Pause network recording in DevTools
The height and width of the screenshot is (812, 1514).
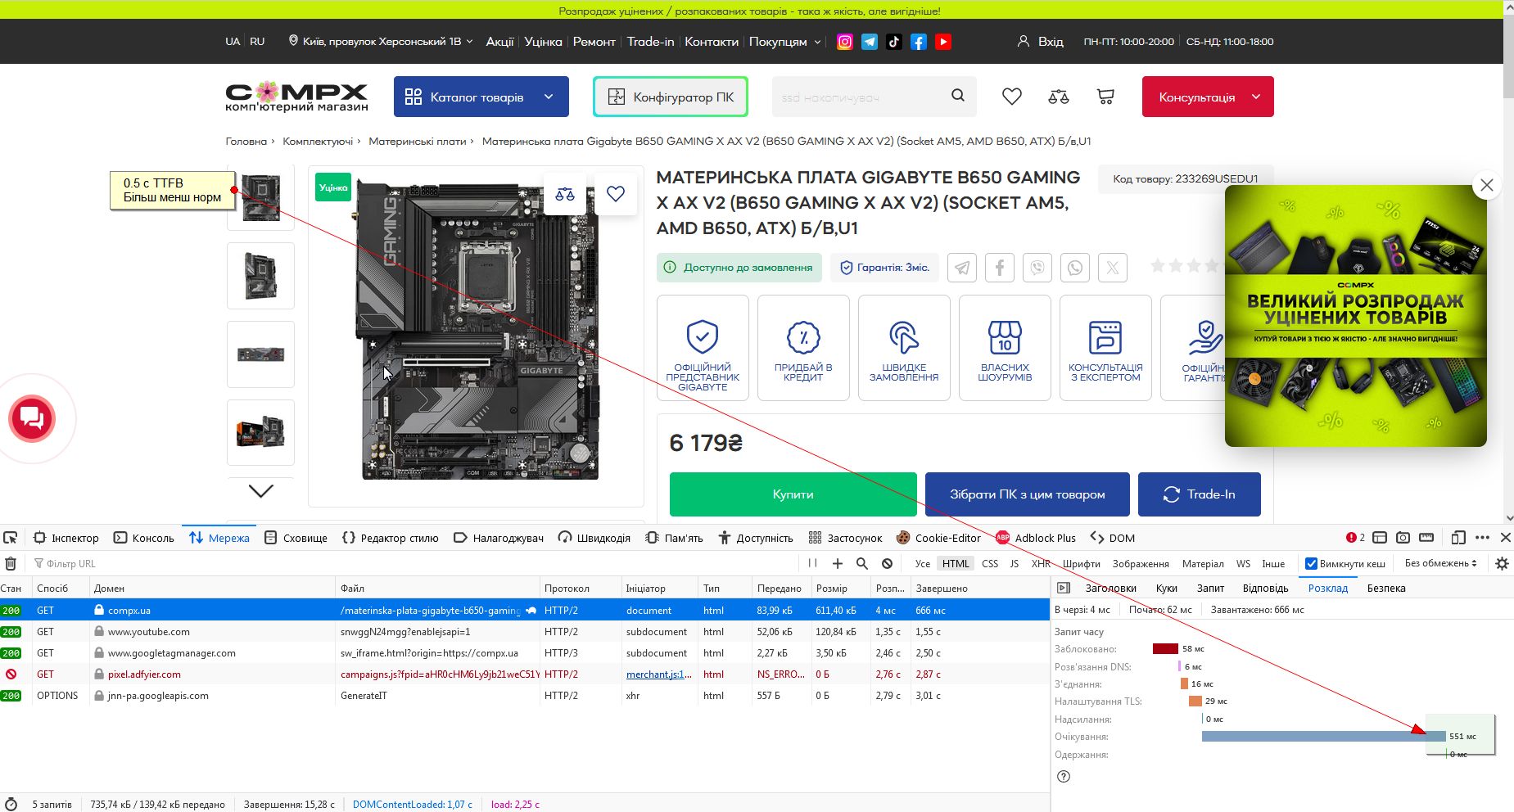(x=812, y=563)
